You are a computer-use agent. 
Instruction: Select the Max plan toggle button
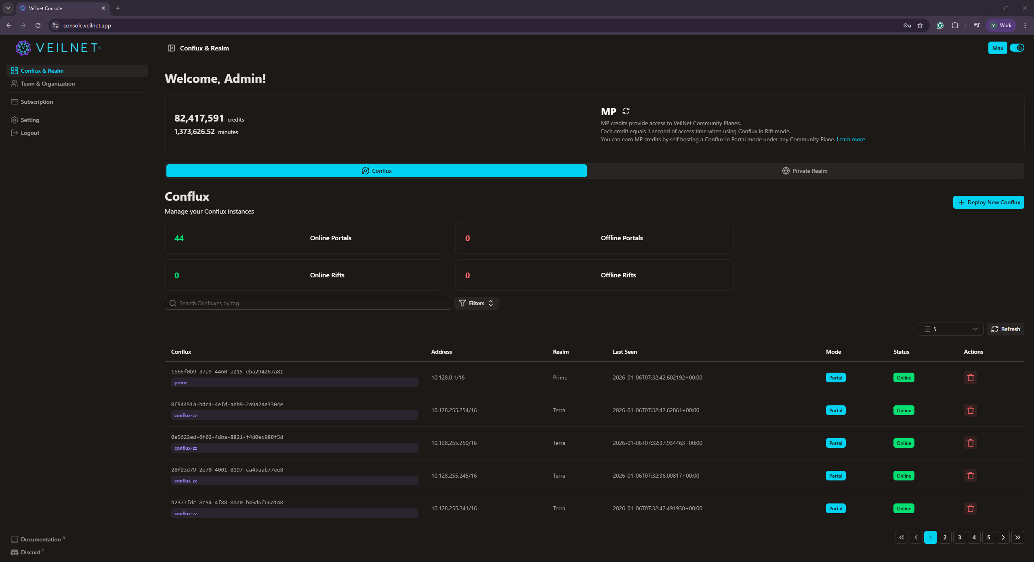(x=997, y=48)
